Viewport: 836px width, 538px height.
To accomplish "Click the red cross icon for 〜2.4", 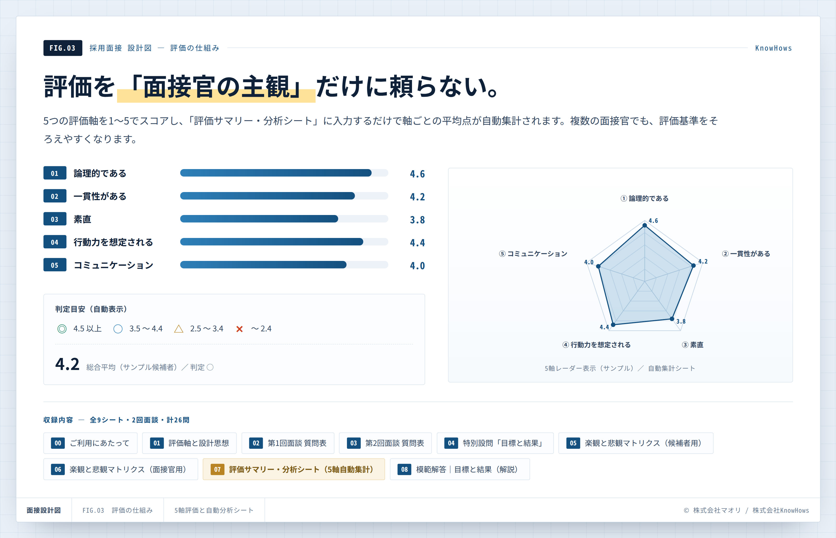I will (240, 329).
